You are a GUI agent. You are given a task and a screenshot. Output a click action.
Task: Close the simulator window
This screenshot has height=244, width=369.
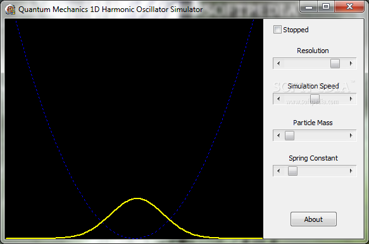pos(349,6)
